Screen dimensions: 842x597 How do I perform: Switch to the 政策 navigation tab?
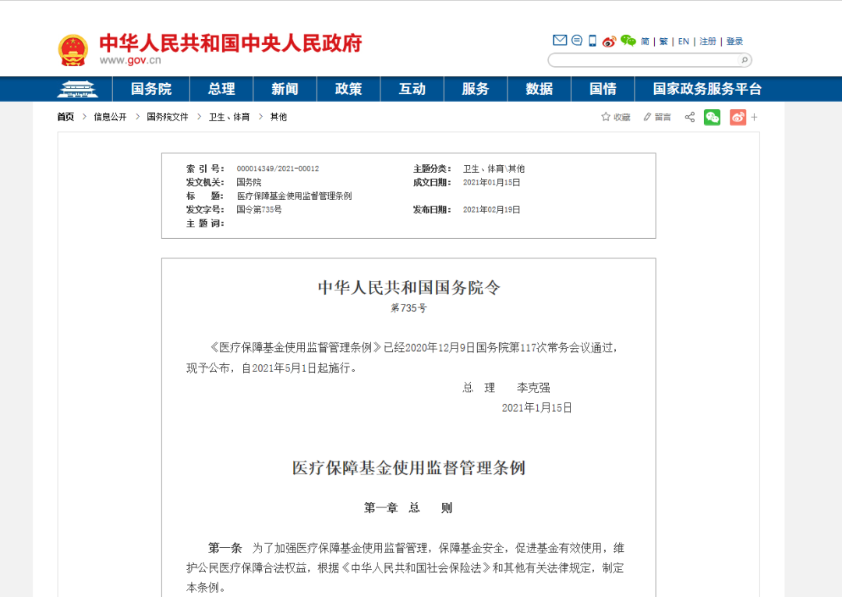(x=348, y=89)
